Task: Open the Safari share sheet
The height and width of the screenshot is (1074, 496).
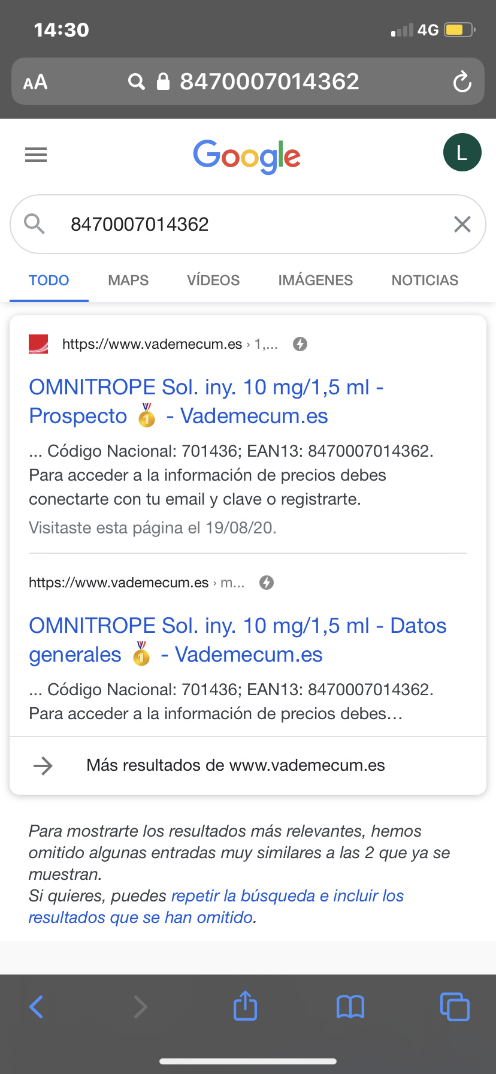Action: pos(245,1005)
